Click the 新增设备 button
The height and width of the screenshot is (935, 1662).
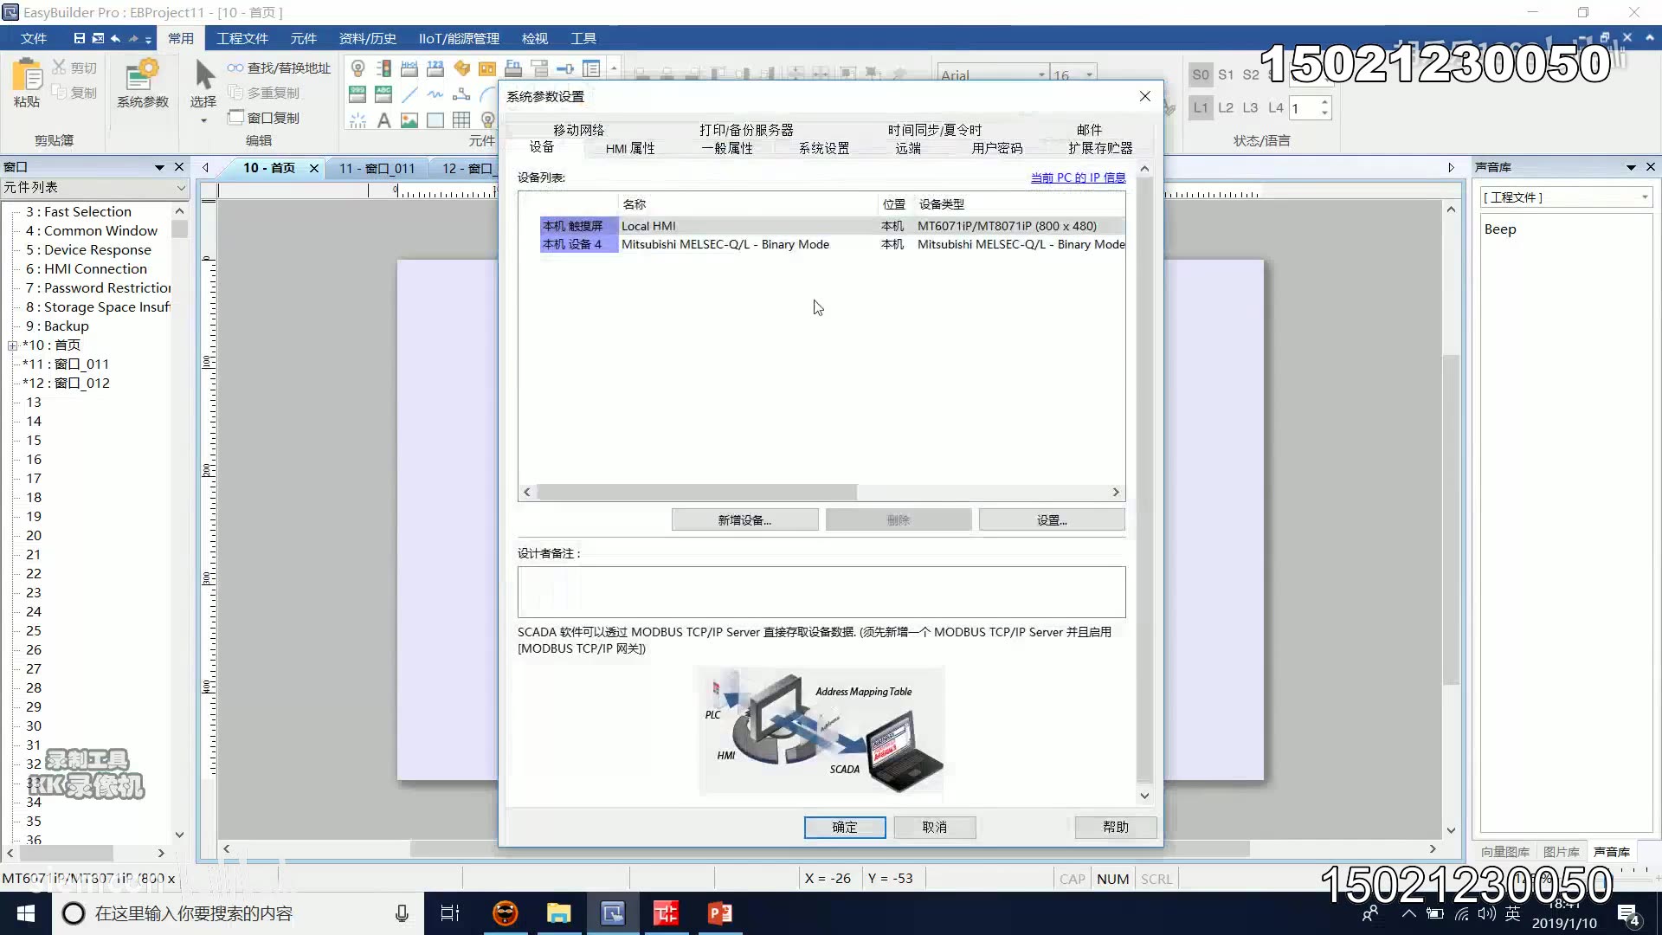(744, 519)
